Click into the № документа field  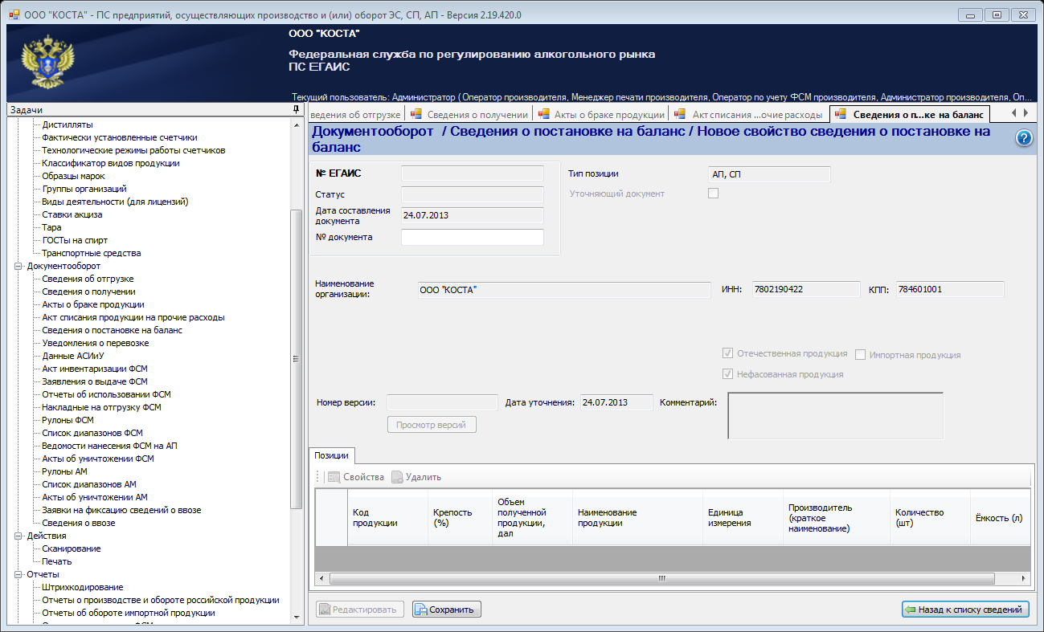point(473,237)
